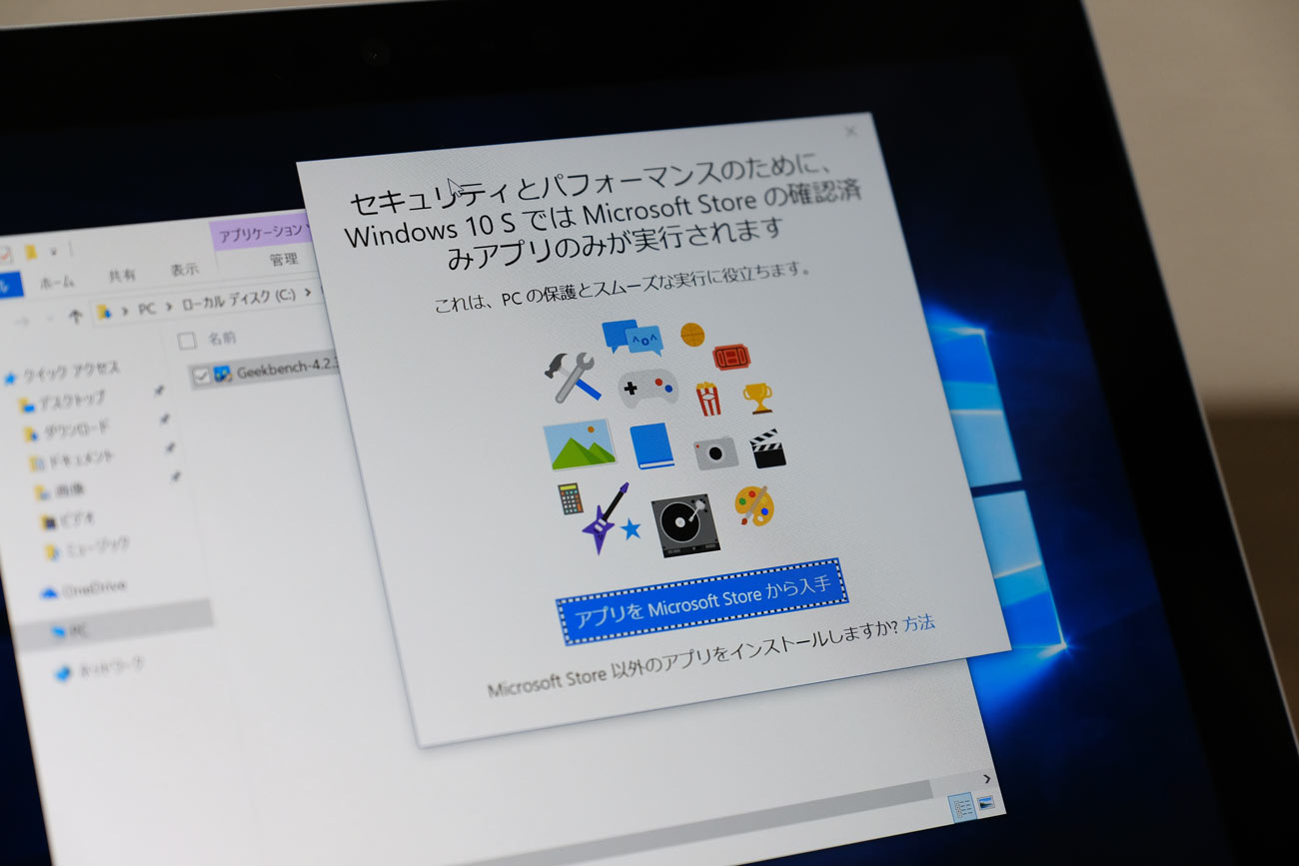Close the Windows 10 S dialog
The image size is (1299, 866).
pyautogui.click(x=851, y=131)
